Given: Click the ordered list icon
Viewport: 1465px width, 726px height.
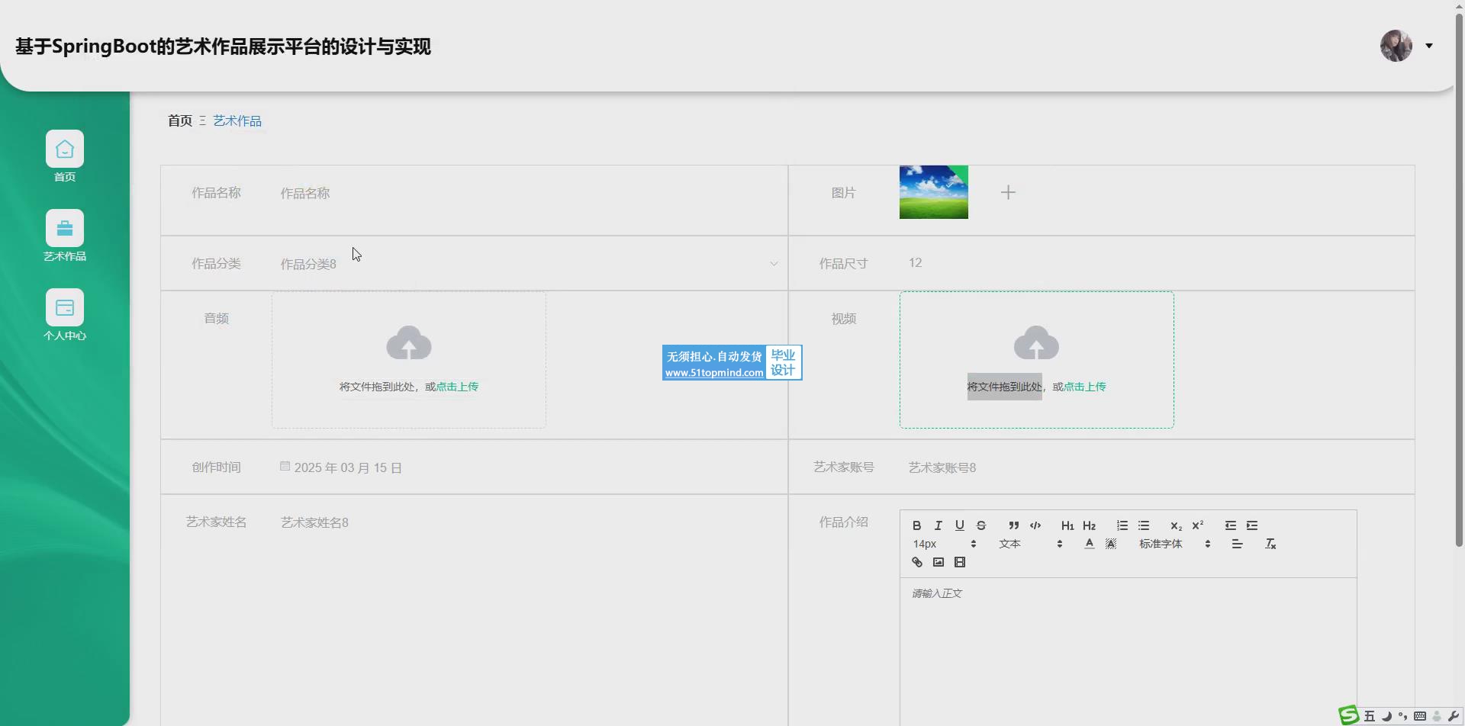Looking at the screenshot, I should click(1122, 525).
